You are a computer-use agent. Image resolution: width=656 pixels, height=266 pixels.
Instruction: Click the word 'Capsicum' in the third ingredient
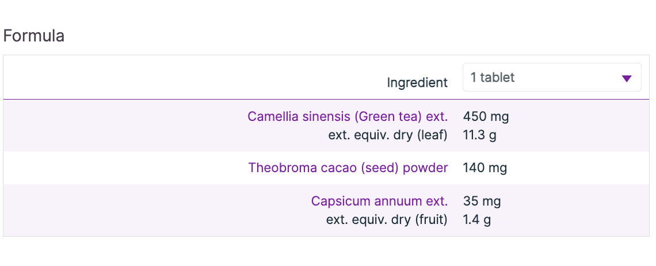[337, 201]
